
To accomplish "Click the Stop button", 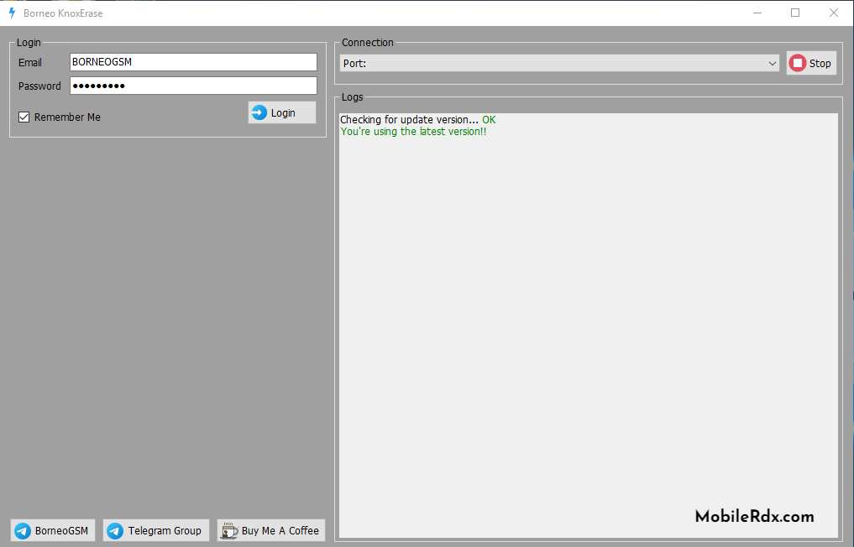I will (x=811, y=63).
